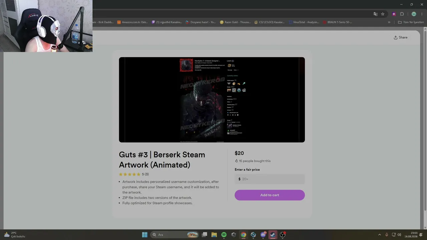Screen dimensions: 427x240
Task: Click the "Fully optimized for Steam" line
Action: click(x=157, y=203)
